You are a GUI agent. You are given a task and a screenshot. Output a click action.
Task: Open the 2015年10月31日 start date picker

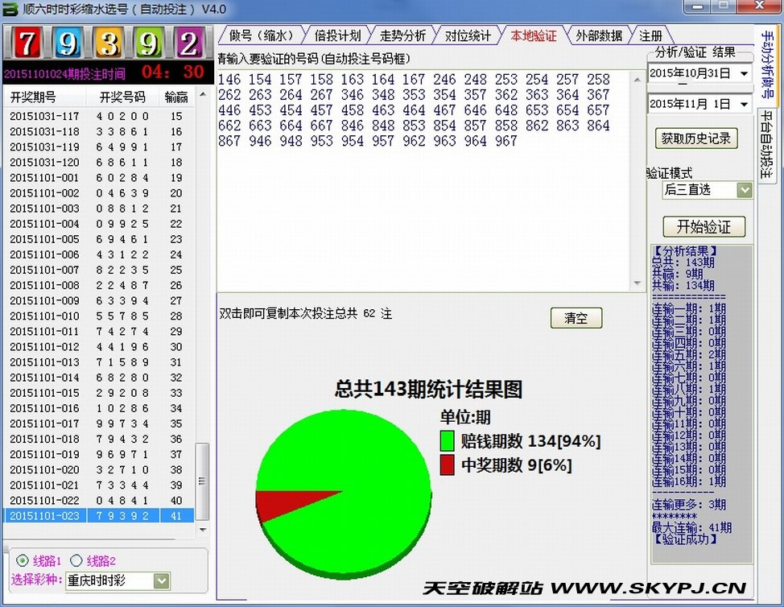(743, 74)
